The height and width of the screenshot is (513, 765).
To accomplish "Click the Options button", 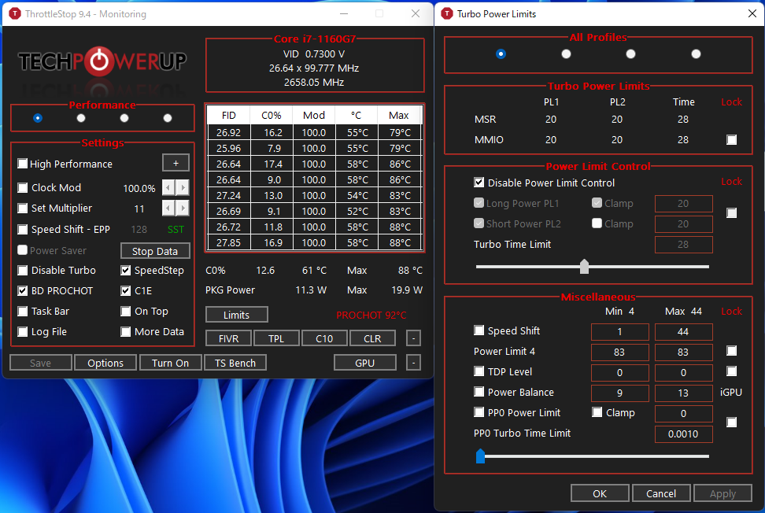I will (105, 362).
